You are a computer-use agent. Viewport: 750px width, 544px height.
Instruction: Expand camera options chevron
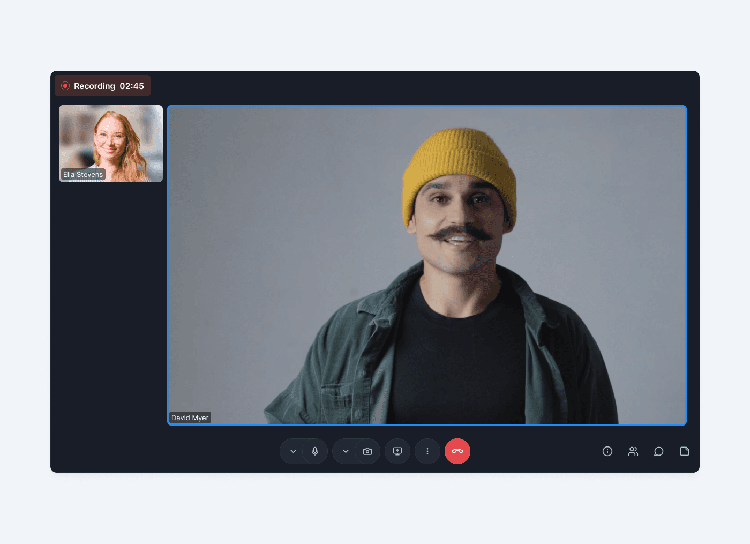(346, 451)
